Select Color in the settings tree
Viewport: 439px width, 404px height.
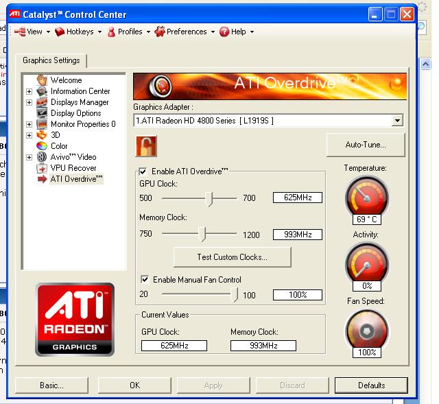tap(59, 146)
